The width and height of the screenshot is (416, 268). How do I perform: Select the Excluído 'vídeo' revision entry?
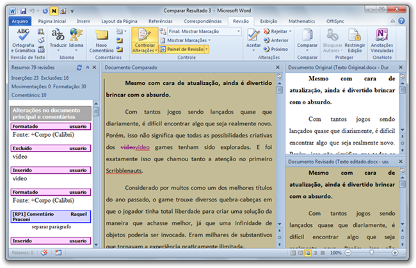[51, 152]
